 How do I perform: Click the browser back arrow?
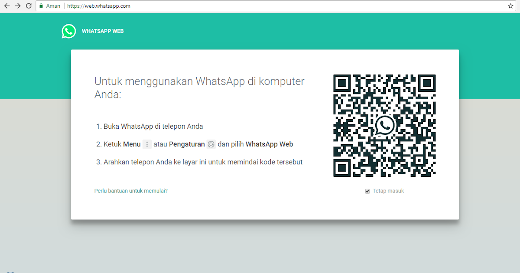[6, 6]
